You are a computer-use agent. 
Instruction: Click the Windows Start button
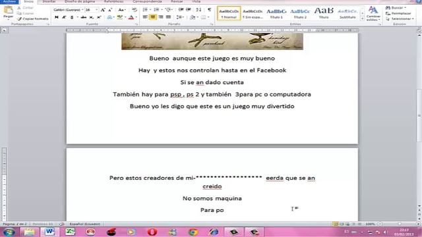[x=9, y=232]
